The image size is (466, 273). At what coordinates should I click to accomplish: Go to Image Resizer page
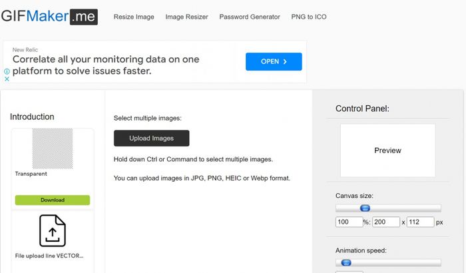(x=186, y=17)
